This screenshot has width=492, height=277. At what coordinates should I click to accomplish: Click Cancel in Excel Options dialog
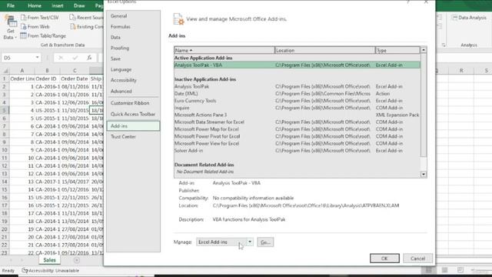tap(417, 259)
